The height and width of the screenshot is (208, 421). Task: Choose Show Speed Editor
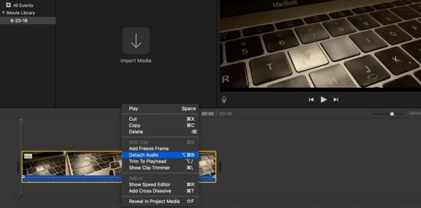(161, 184)
